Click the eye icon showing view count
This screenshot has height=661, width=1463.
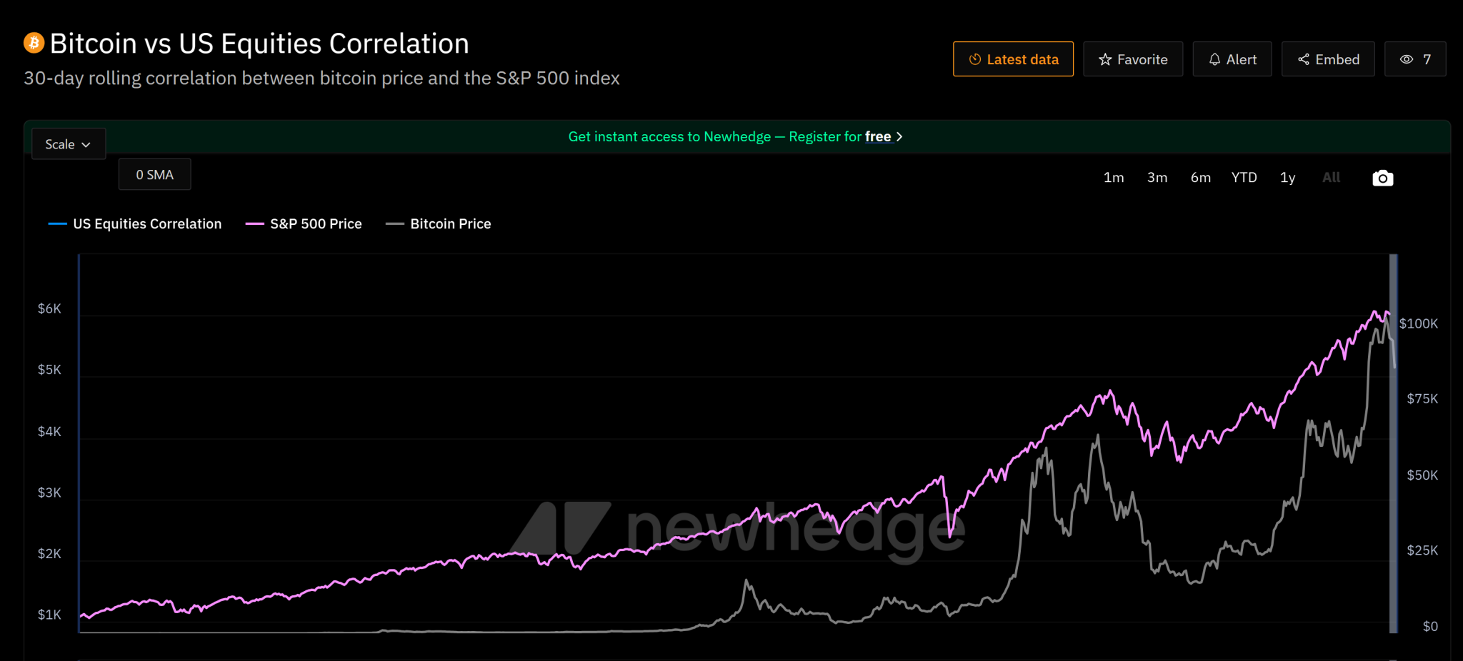[x=1406, y=59]
